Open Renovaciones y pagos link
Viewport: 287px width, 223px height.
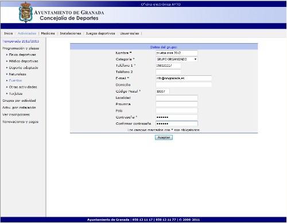click(21, 122)
